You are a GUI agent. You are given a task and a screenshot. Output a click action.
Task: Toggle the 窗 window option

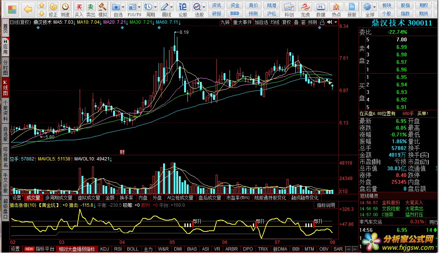[303, 22]
